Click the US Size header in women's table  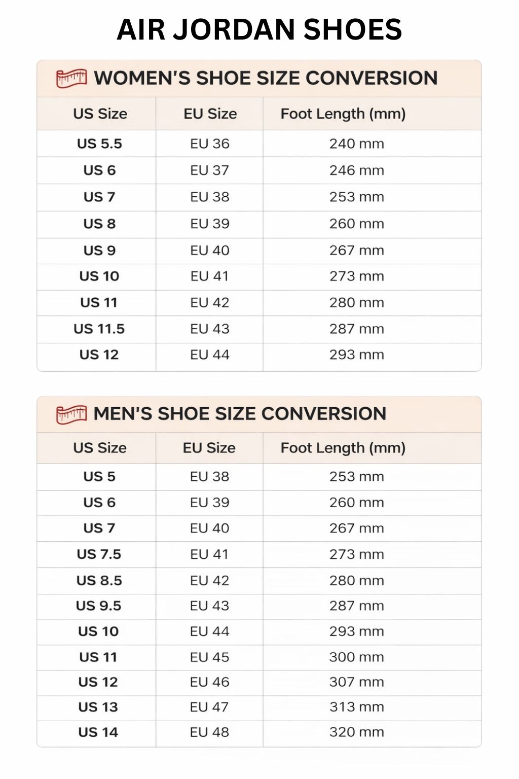(x=100, y=114)
